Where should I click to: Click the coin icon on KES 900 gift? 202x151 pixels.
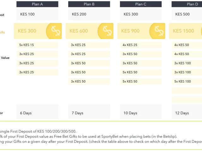click(x=157, y=31)
